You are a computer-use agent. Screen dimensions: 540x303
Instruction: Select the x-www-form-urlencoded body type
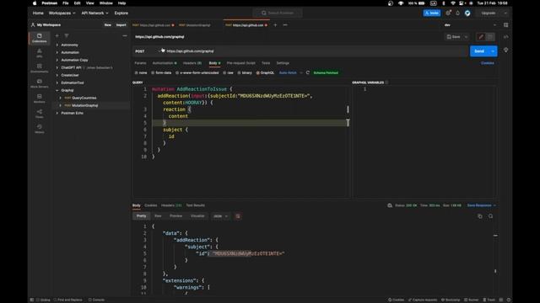197,73
